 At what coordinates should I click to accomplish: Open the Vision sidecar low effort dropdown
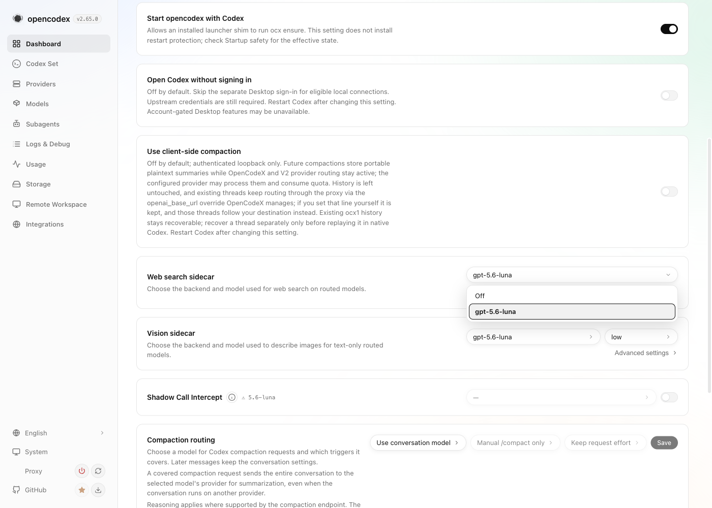[641, 337]
